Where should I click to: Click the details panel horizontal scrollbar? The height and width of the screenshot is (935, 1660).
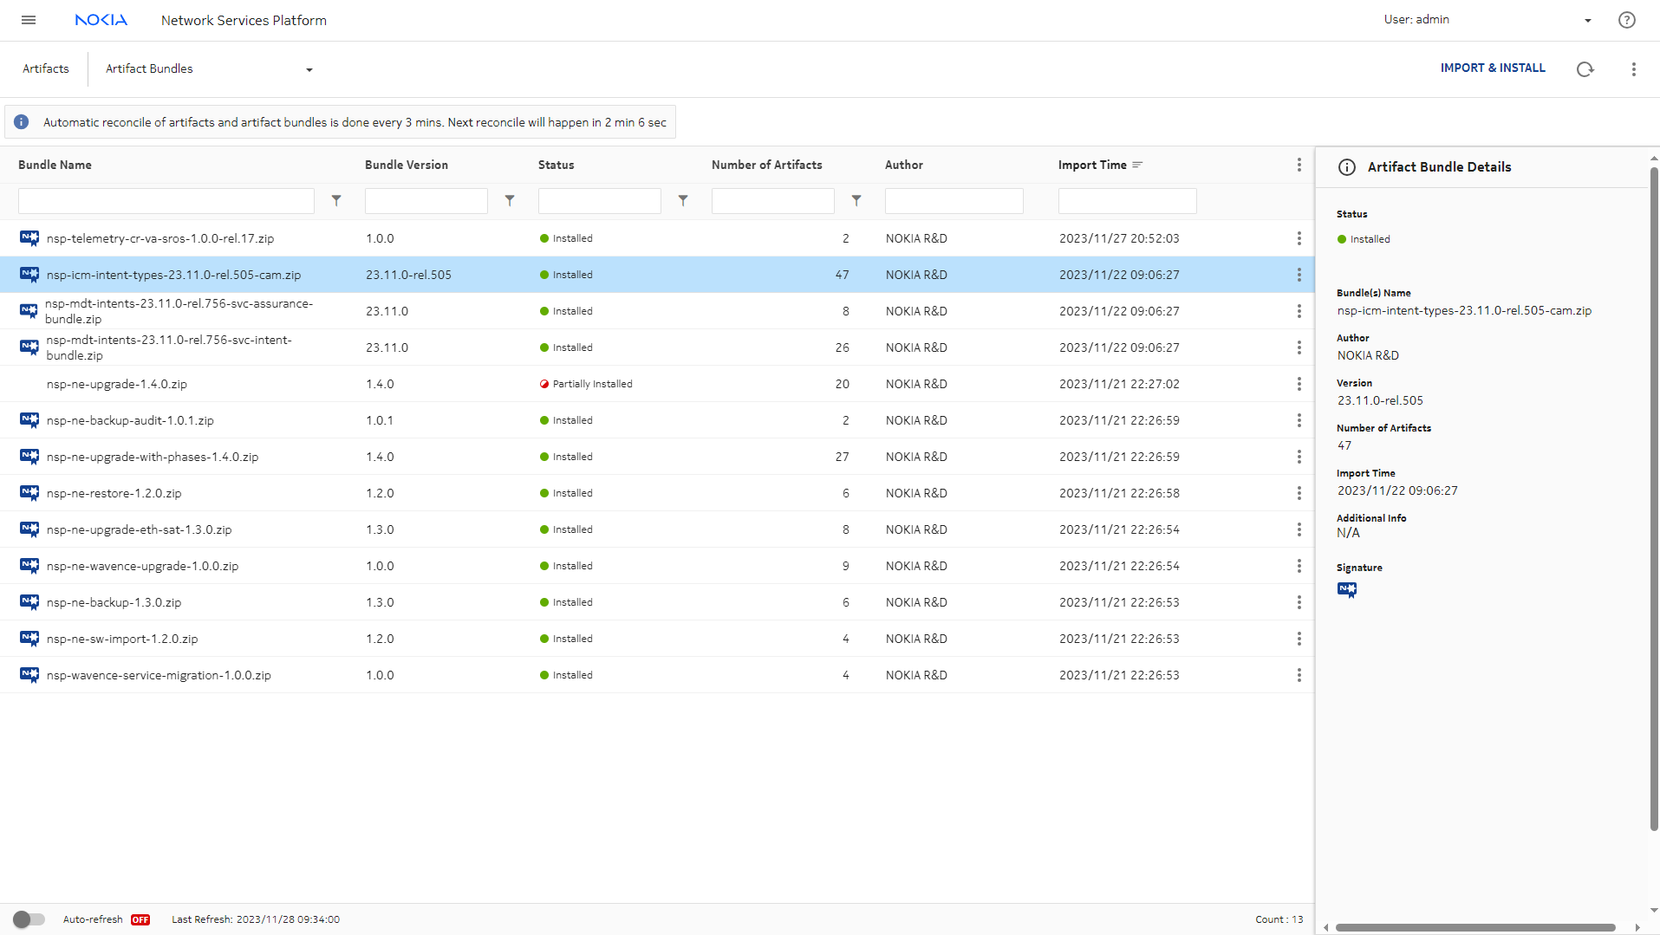point(1475,927)
